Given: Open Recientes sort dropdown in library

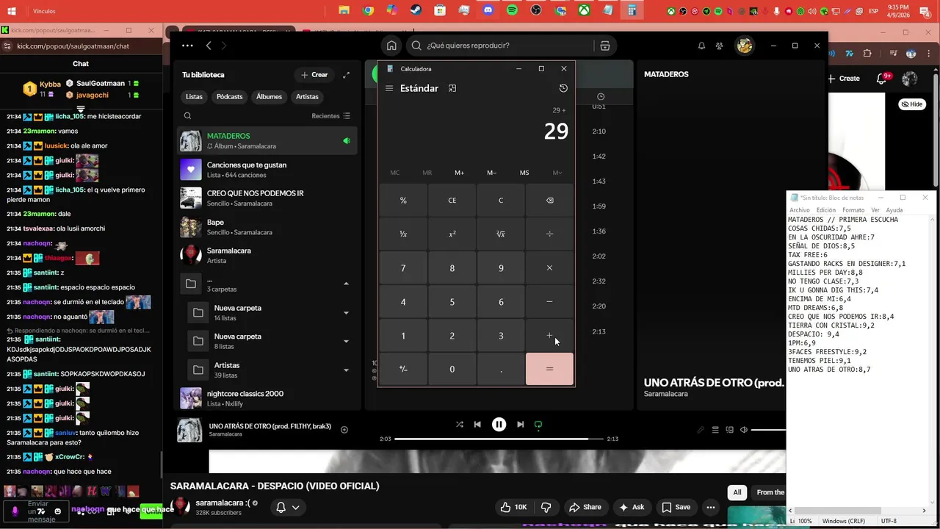Looking at the screenshot, I should [331, 116].
